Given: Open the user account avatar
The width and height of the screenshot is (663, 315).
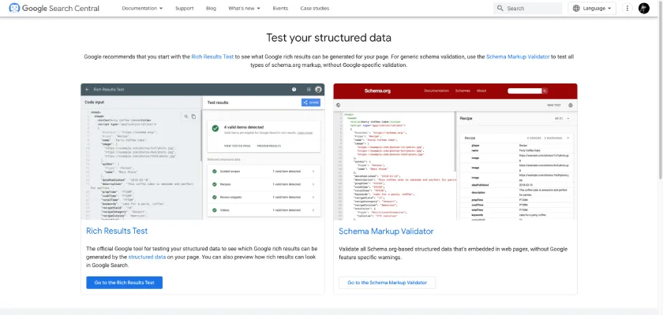Looking at the screenshot, I should (643, 8).
